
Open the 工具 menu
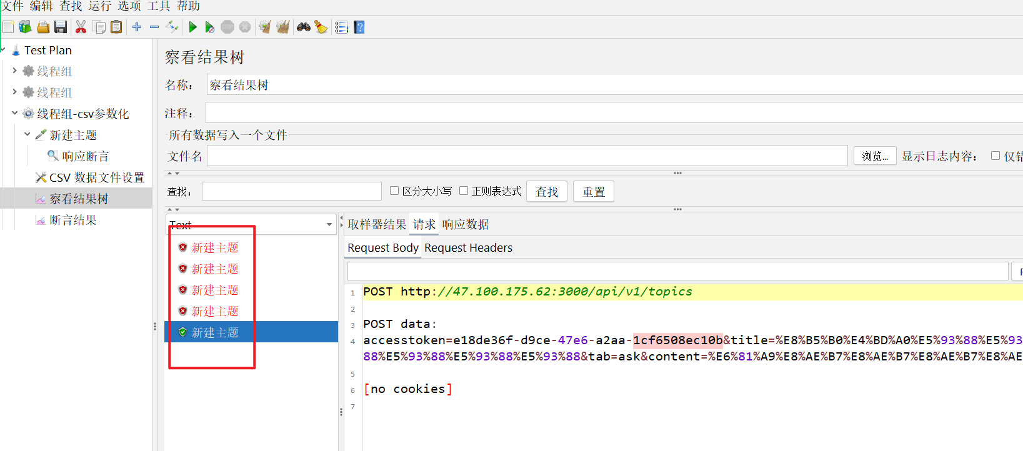coord(159,6)
